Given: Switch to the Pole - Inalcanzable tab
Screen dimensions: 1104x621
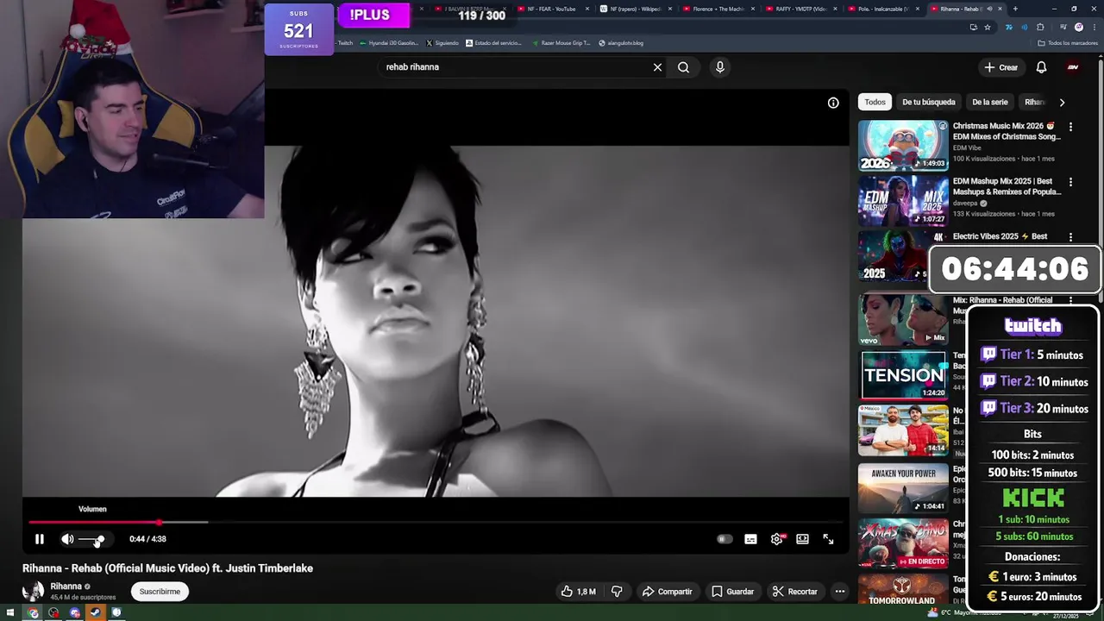Looking at the screenshot, I should pos(882,9).
